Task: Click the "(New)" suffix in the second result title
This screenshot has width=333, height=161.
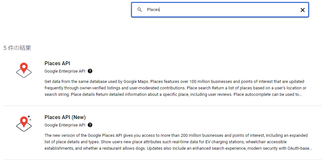Action: tap(78, 117)
